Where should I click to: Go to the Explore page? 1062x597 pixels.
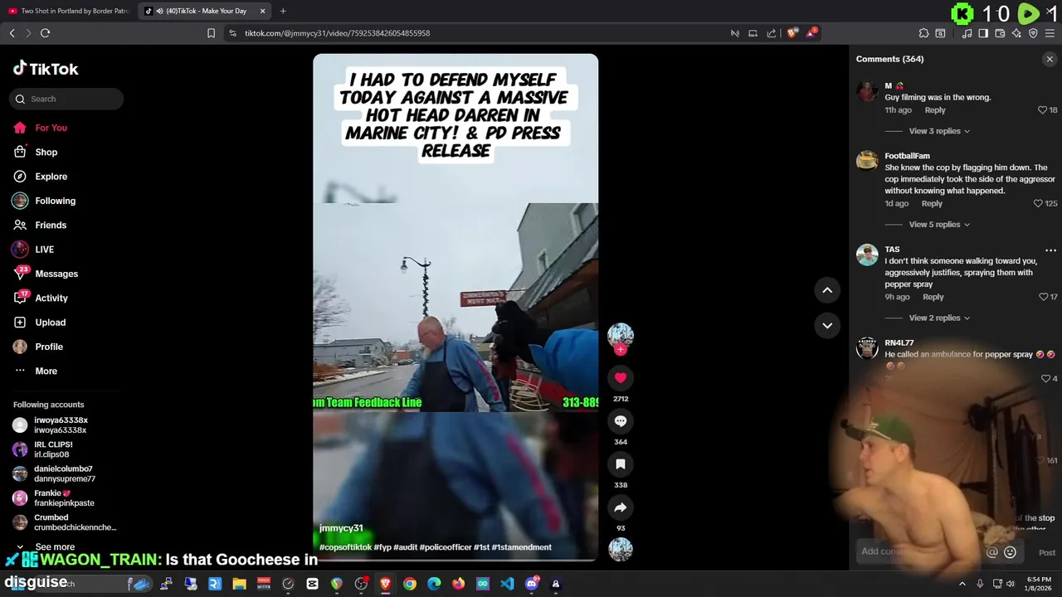pos(41,177)
